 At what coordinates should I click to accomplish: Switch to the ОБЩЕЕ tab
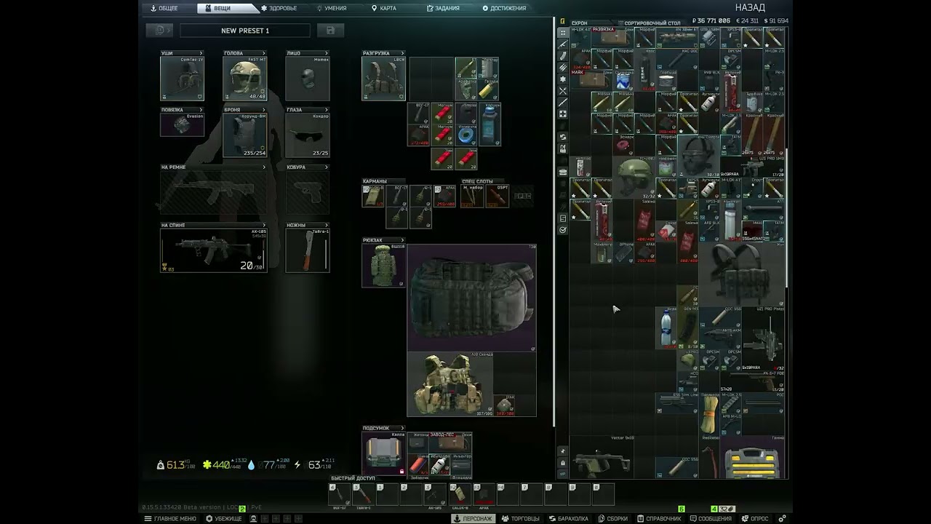(x=165, y=8)
